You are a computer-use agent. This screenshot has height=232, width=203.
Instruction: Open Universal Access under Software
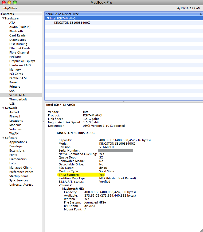[21, 185]
